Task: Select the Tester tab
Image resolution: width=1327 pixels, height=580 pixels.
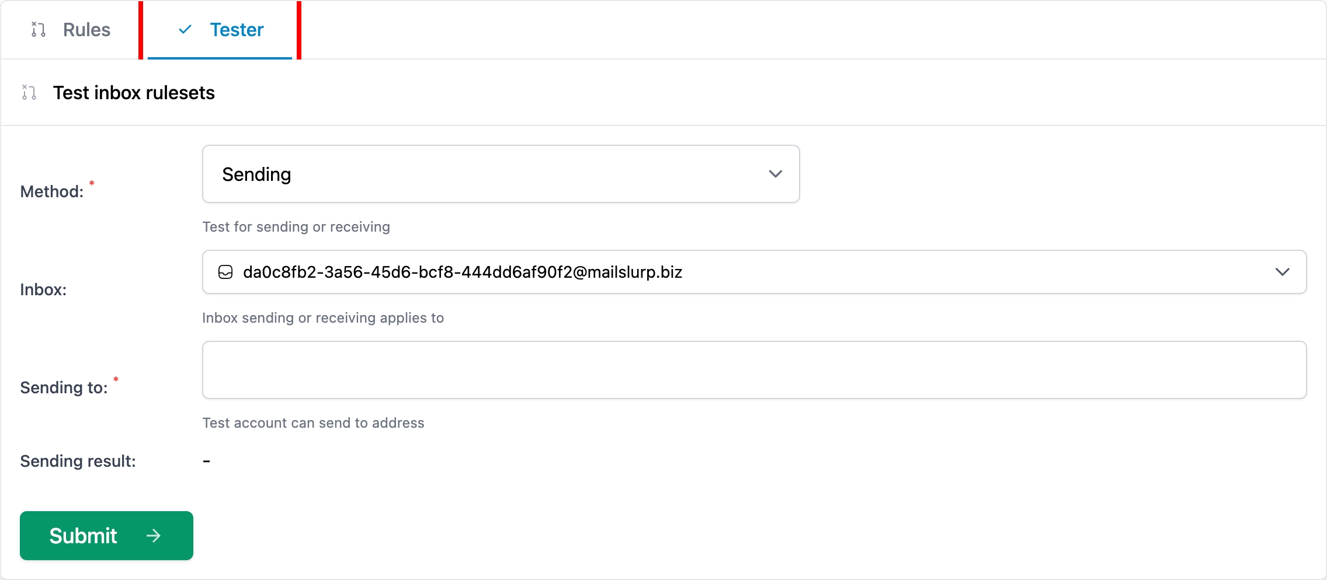Action: tap(220, 30)
